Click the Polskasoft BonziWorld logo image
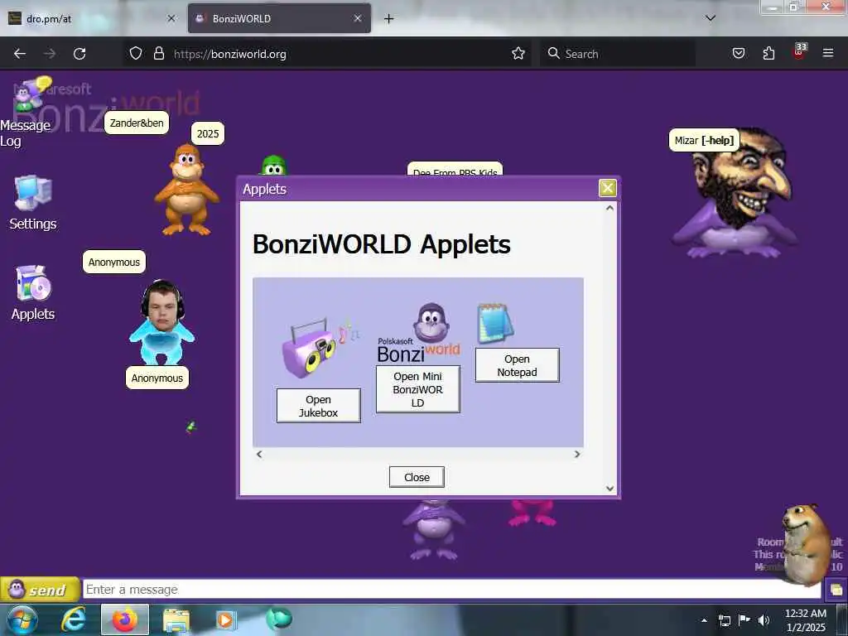This screenshot has width=848, height=636. click(x=418, y=333)
